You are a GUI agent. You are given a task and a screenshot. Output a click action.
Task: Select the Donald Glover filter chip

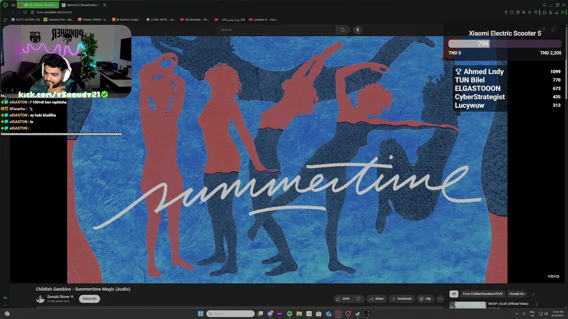click(517, 294)
